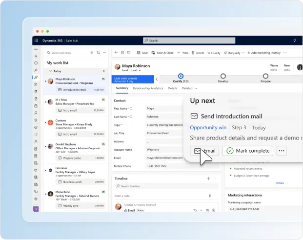Click New in command bar
The width and height of the screenshot is (303, 240).
click(x=182, y=53)
